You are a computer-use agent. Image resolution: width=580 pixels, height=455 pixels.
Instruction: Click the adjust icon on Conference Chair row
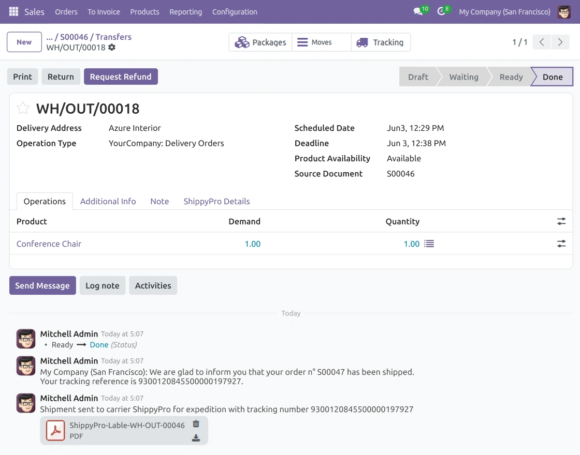tap(561, 244)
